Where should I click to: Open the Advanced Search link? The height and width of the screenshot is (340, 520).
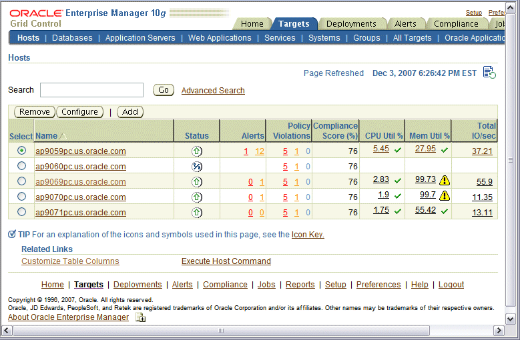[213, 91]
